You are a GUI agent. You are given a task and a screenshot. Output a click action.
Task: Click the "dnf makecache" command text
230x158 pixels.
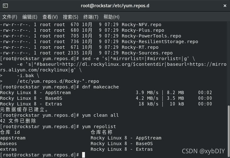point(100,87)
